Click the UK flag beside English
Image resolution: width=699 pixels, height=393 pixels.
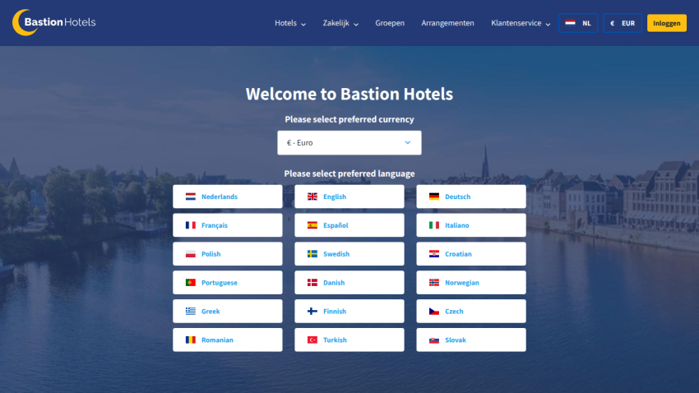[x=312, y=196]
